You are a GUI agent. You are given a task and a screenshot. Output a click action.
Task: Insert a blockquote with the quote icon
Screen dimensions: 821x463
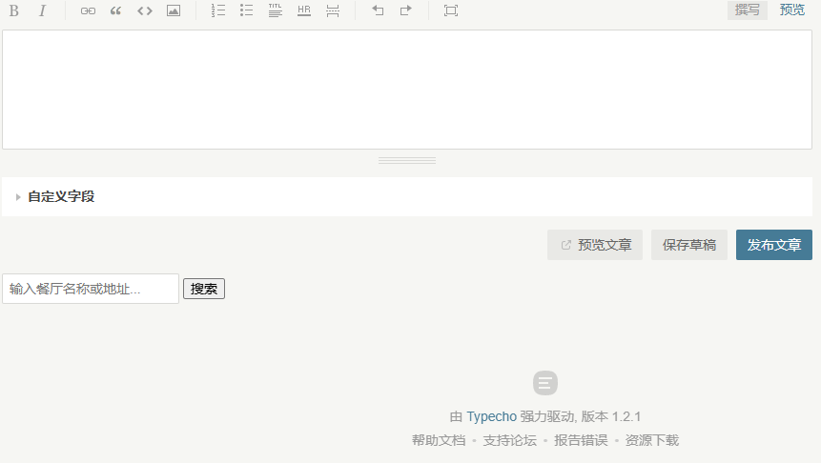point(116,10)
